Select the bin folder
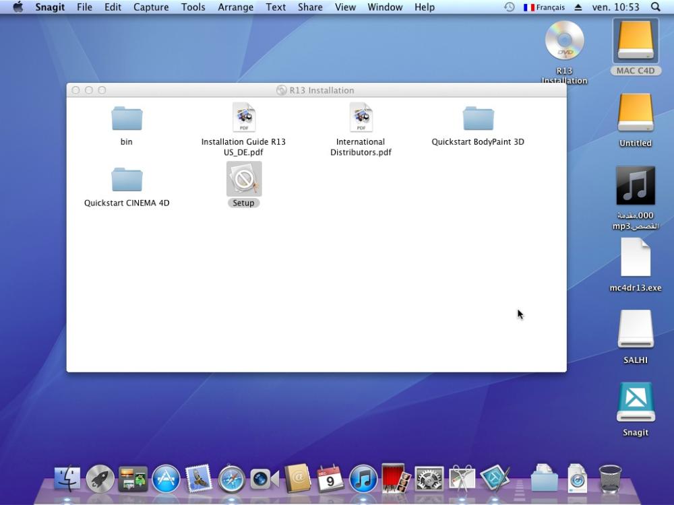674x505 pixels. (x=127, y=118)
